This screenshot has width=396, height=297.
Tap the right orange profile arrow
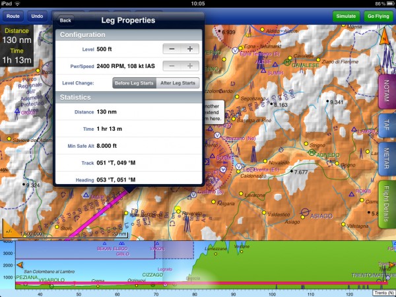pyautogui.click(x=391, y=265)
